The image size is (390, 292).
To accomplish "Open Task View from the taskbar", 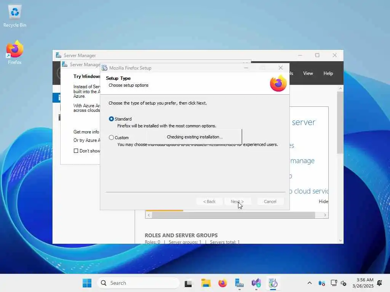I will click(188, 283).
